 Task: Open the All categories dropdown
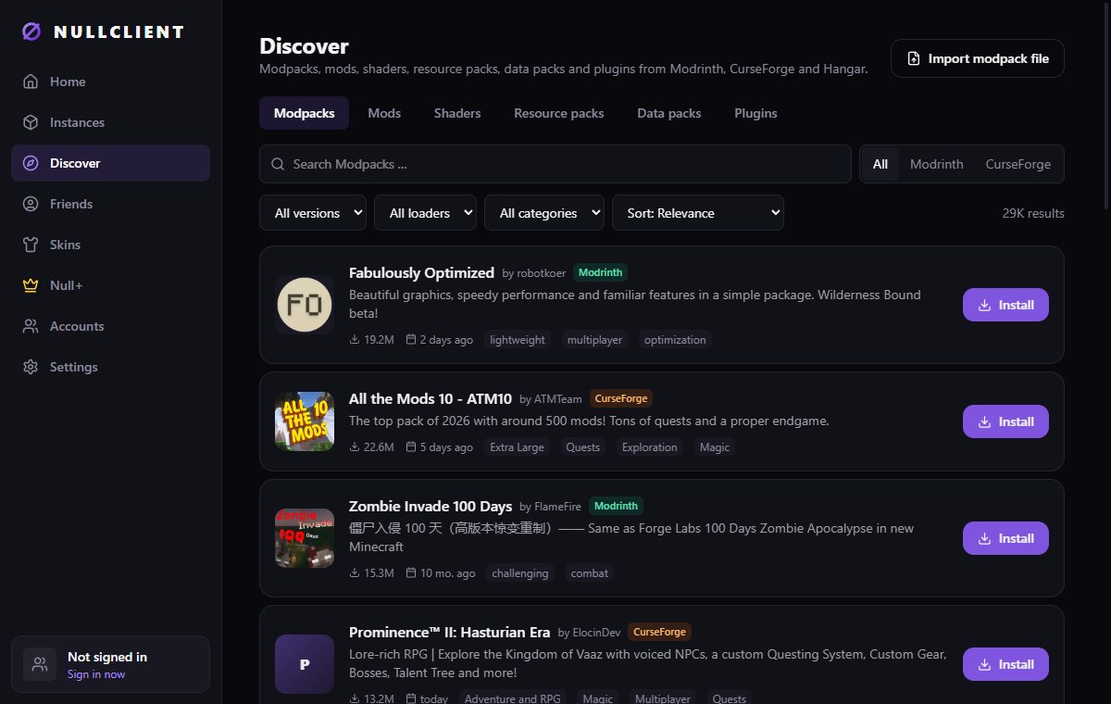pos(544,213)
